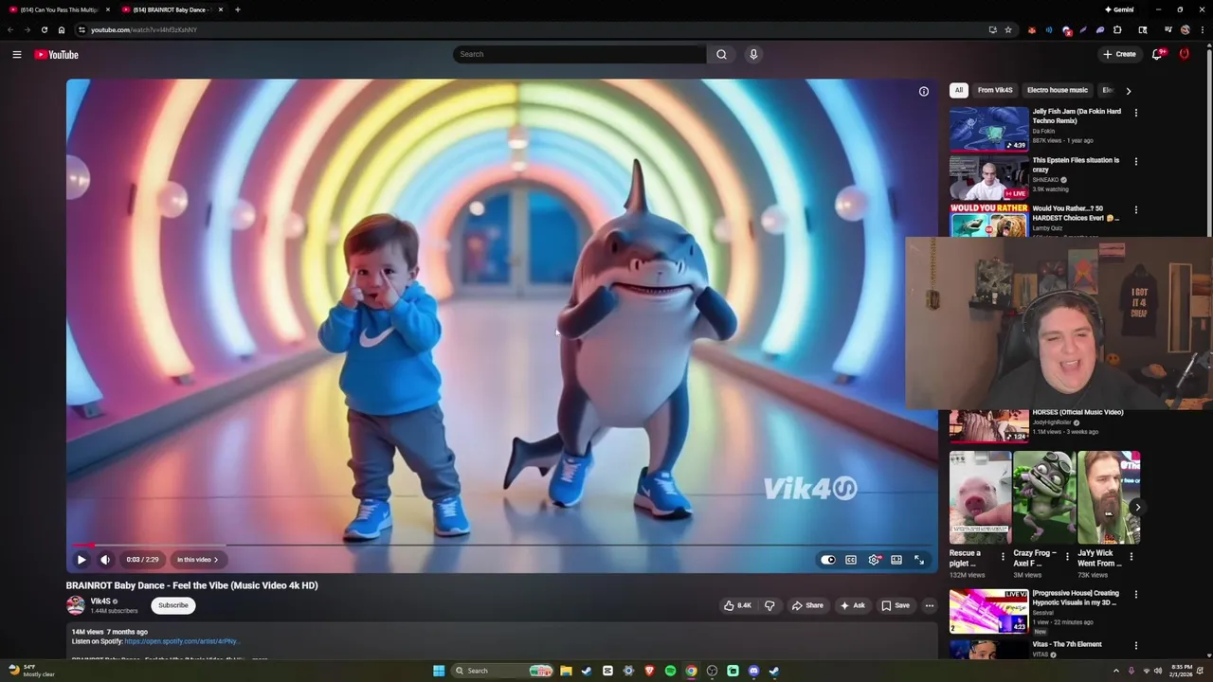Screen dimensions: 1213x682
Task: Dislike the video
Action: coord(769,605)
